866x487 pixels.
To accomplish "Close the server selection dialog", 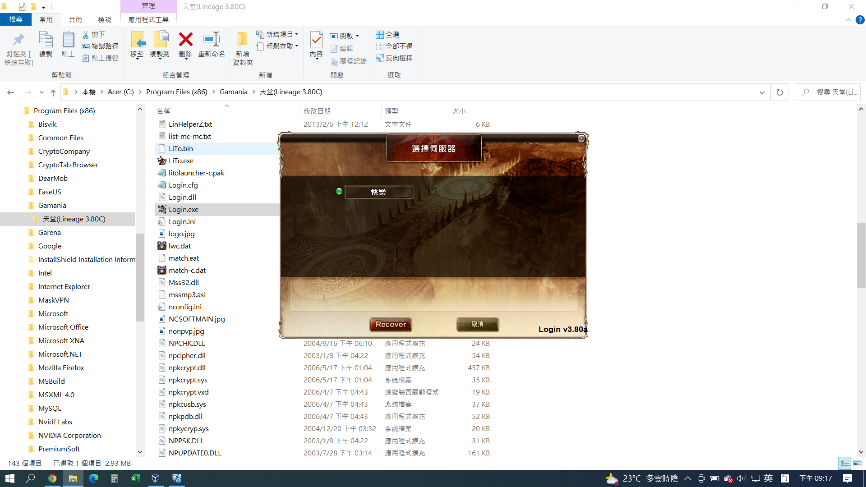I will [581, 138].
